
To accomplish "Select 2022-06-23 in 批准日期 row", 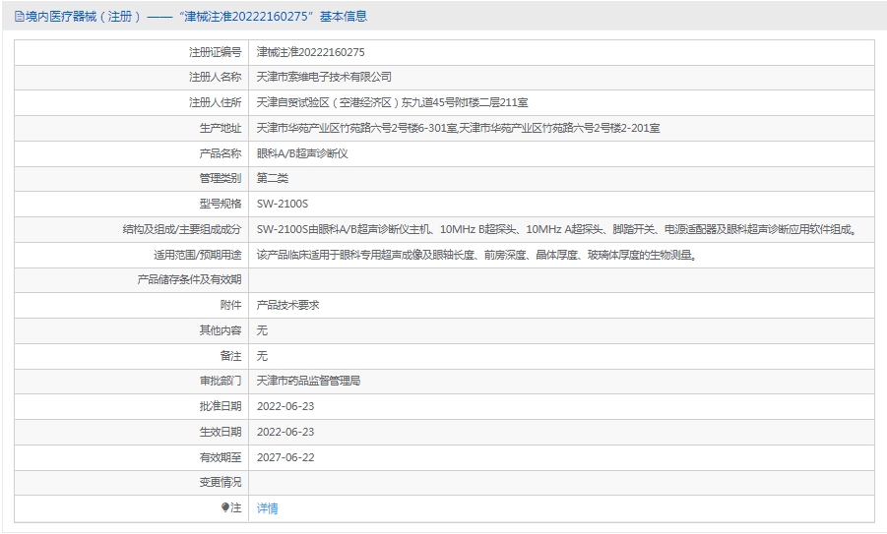I will (x=285, y=406).
